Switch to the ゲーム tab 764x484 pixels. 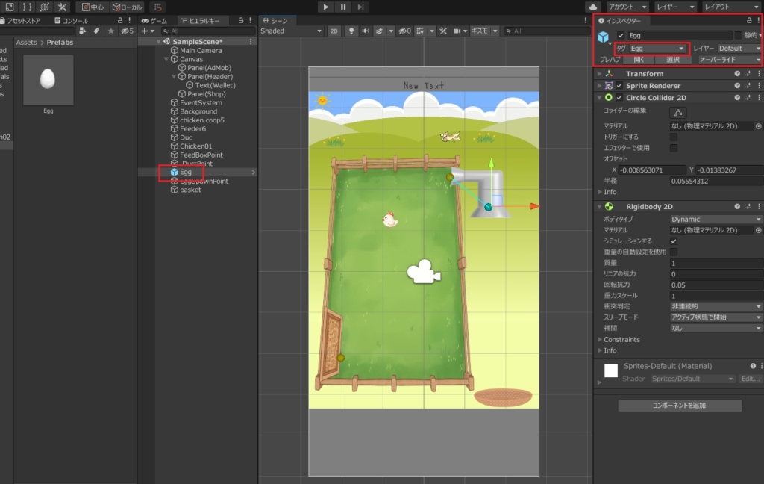pos(154,21)
